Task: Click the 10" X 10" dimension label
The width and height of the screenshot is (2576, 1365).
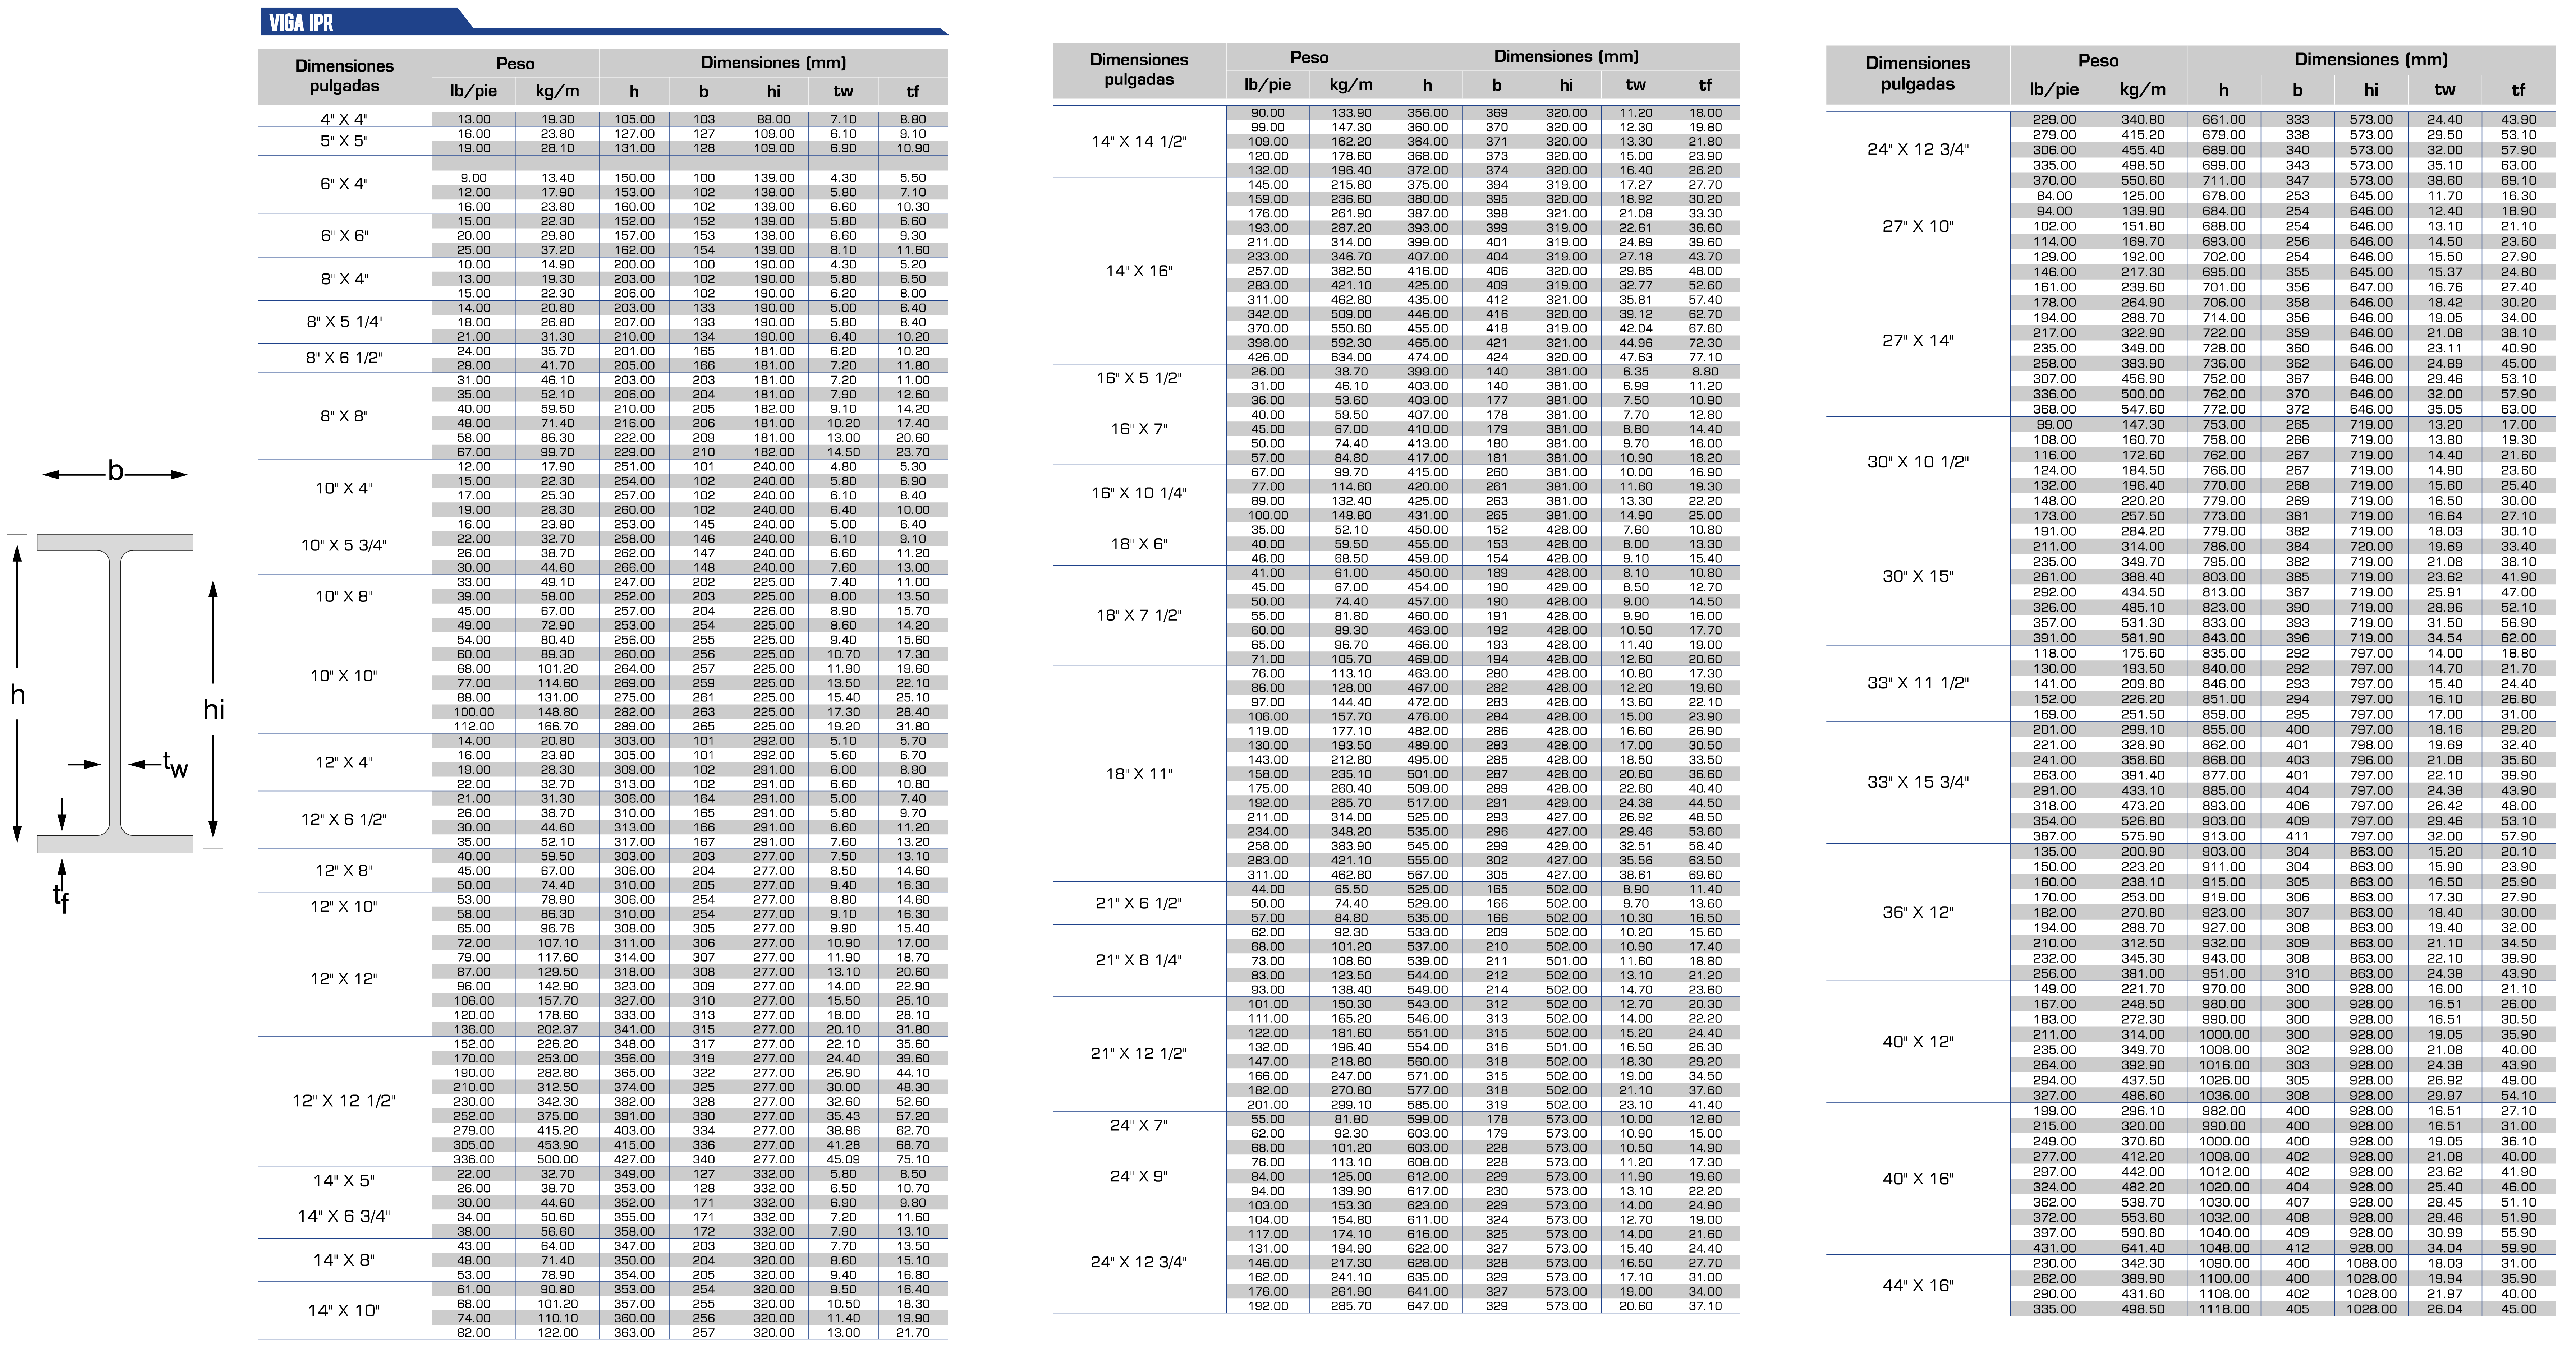Action: (x=344, y=675)
